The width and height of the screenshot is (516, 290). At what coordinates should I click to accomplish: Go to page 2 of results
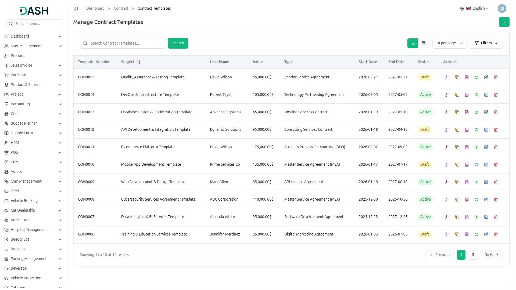(x=473, y=255)
